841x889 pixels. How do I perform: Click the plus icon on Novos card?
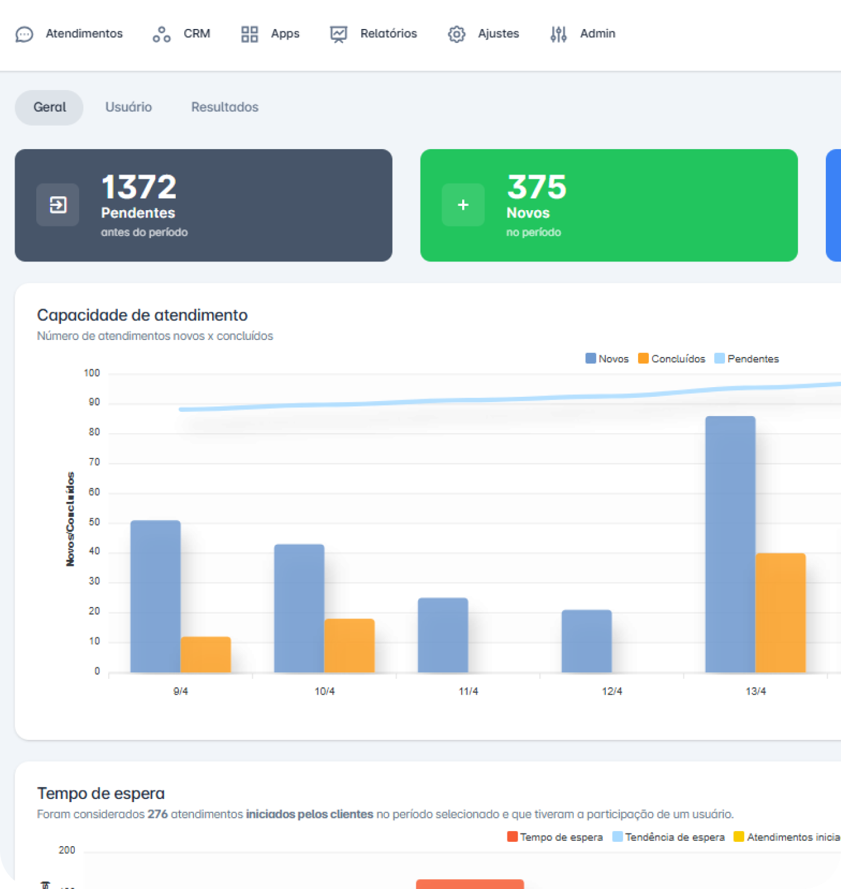(x=463, y=205)
